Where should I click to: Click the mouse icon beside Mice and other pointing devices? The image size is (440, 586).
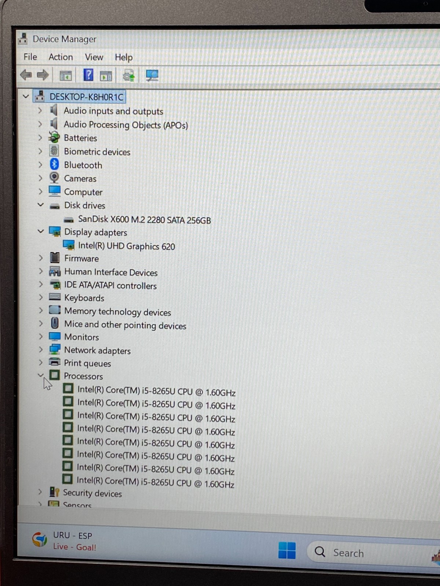click(x=55, y=323)
